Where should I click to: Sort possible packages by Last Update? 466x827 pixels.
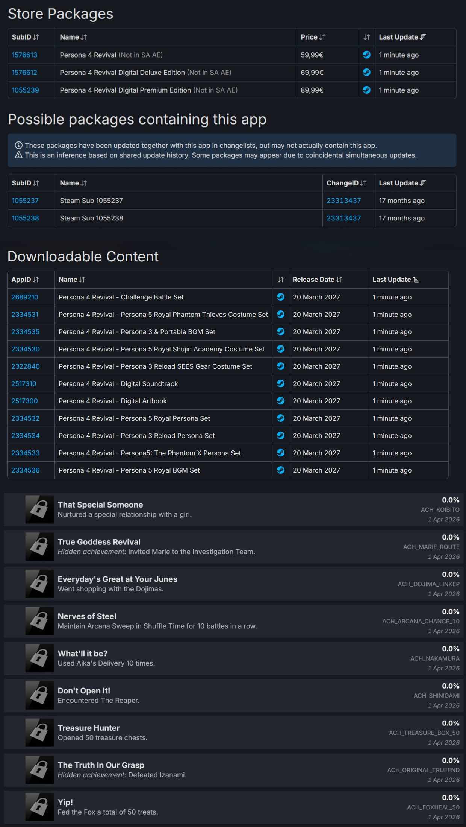402,183
